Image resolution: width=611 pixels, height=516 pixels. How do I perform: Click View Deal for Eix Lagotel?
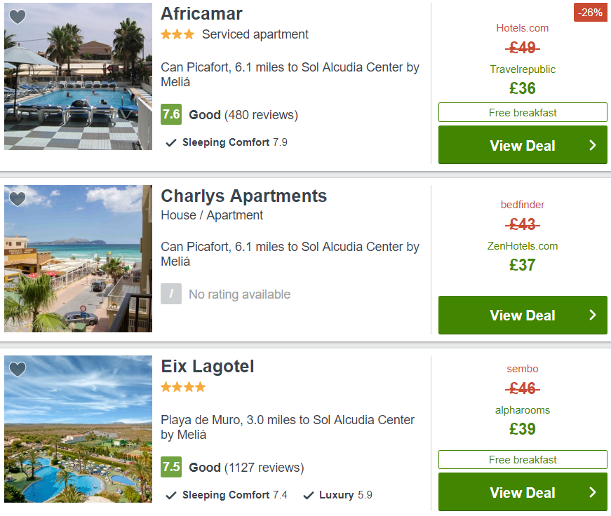pos(523,492)
